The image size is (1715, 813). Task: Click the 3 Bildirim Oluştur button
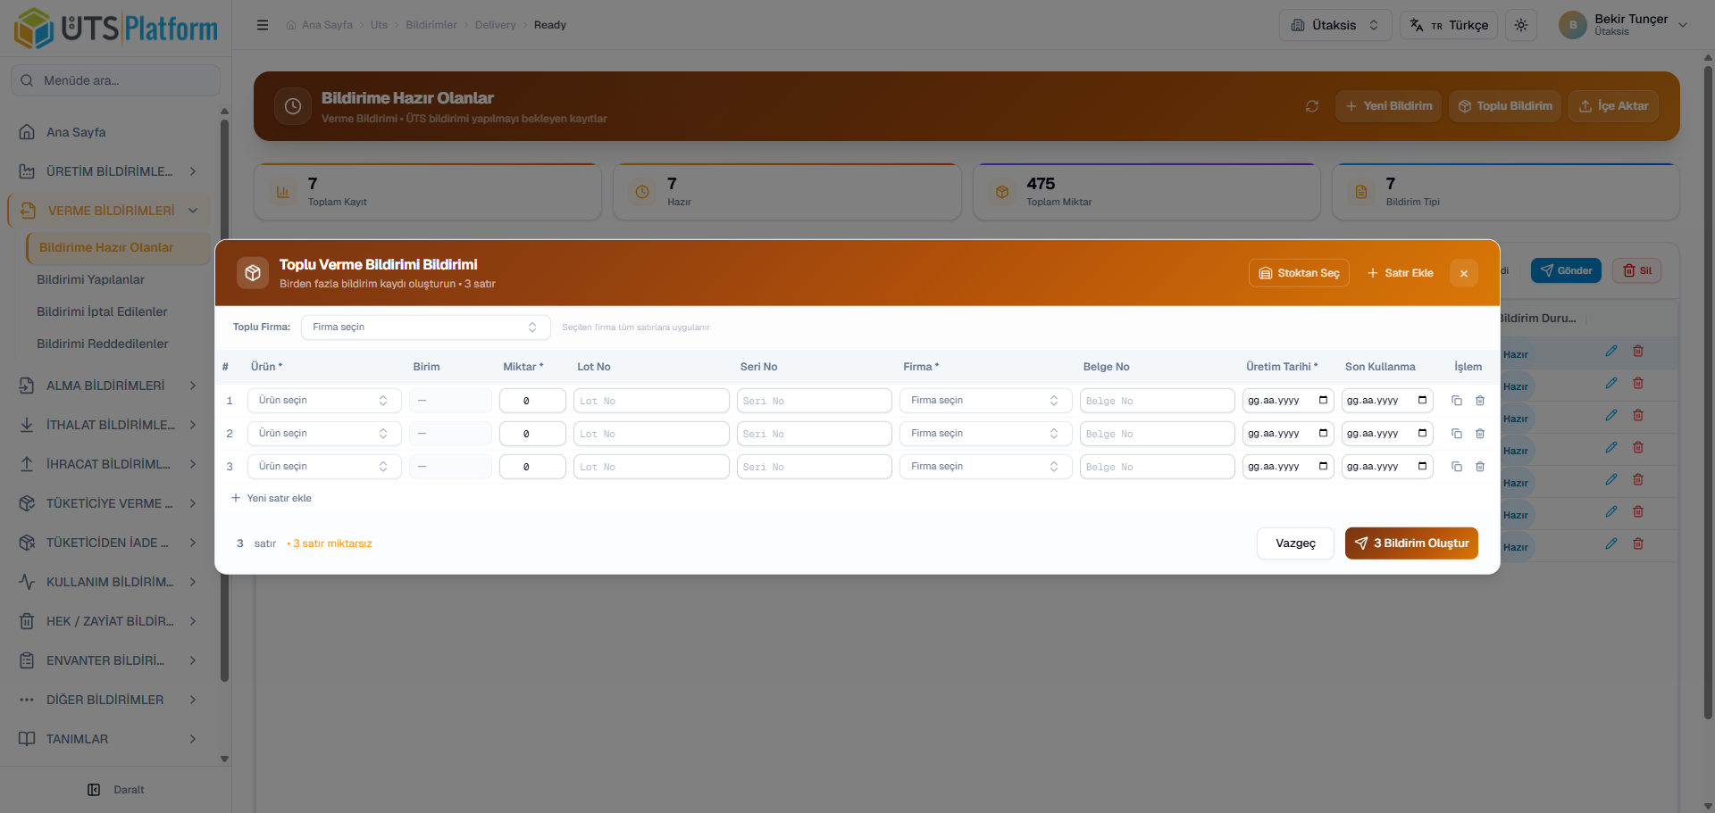[x=1410, y=543]
